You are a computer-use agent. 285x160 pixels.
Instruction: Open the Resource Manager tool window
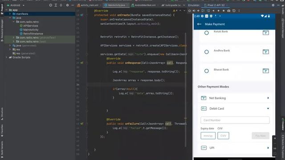2,30
